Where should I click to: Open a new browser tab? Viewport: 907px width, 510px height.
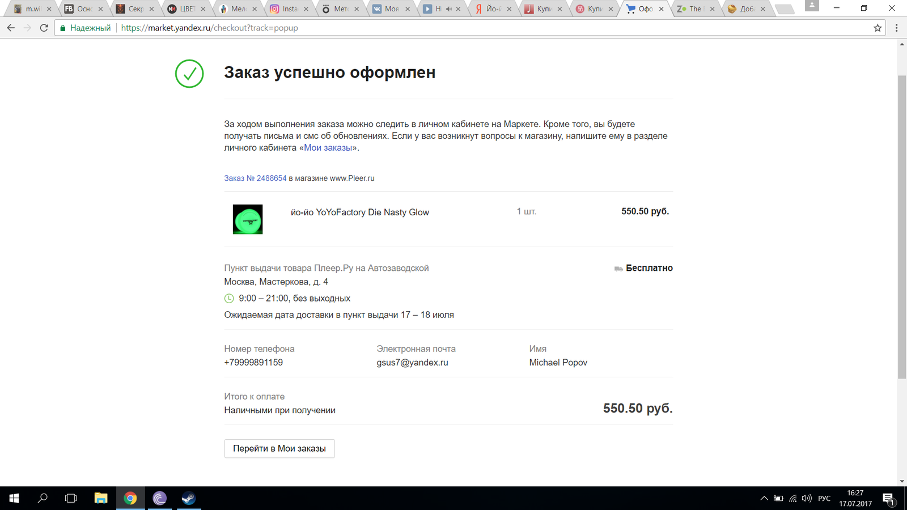tap(785, 9)
